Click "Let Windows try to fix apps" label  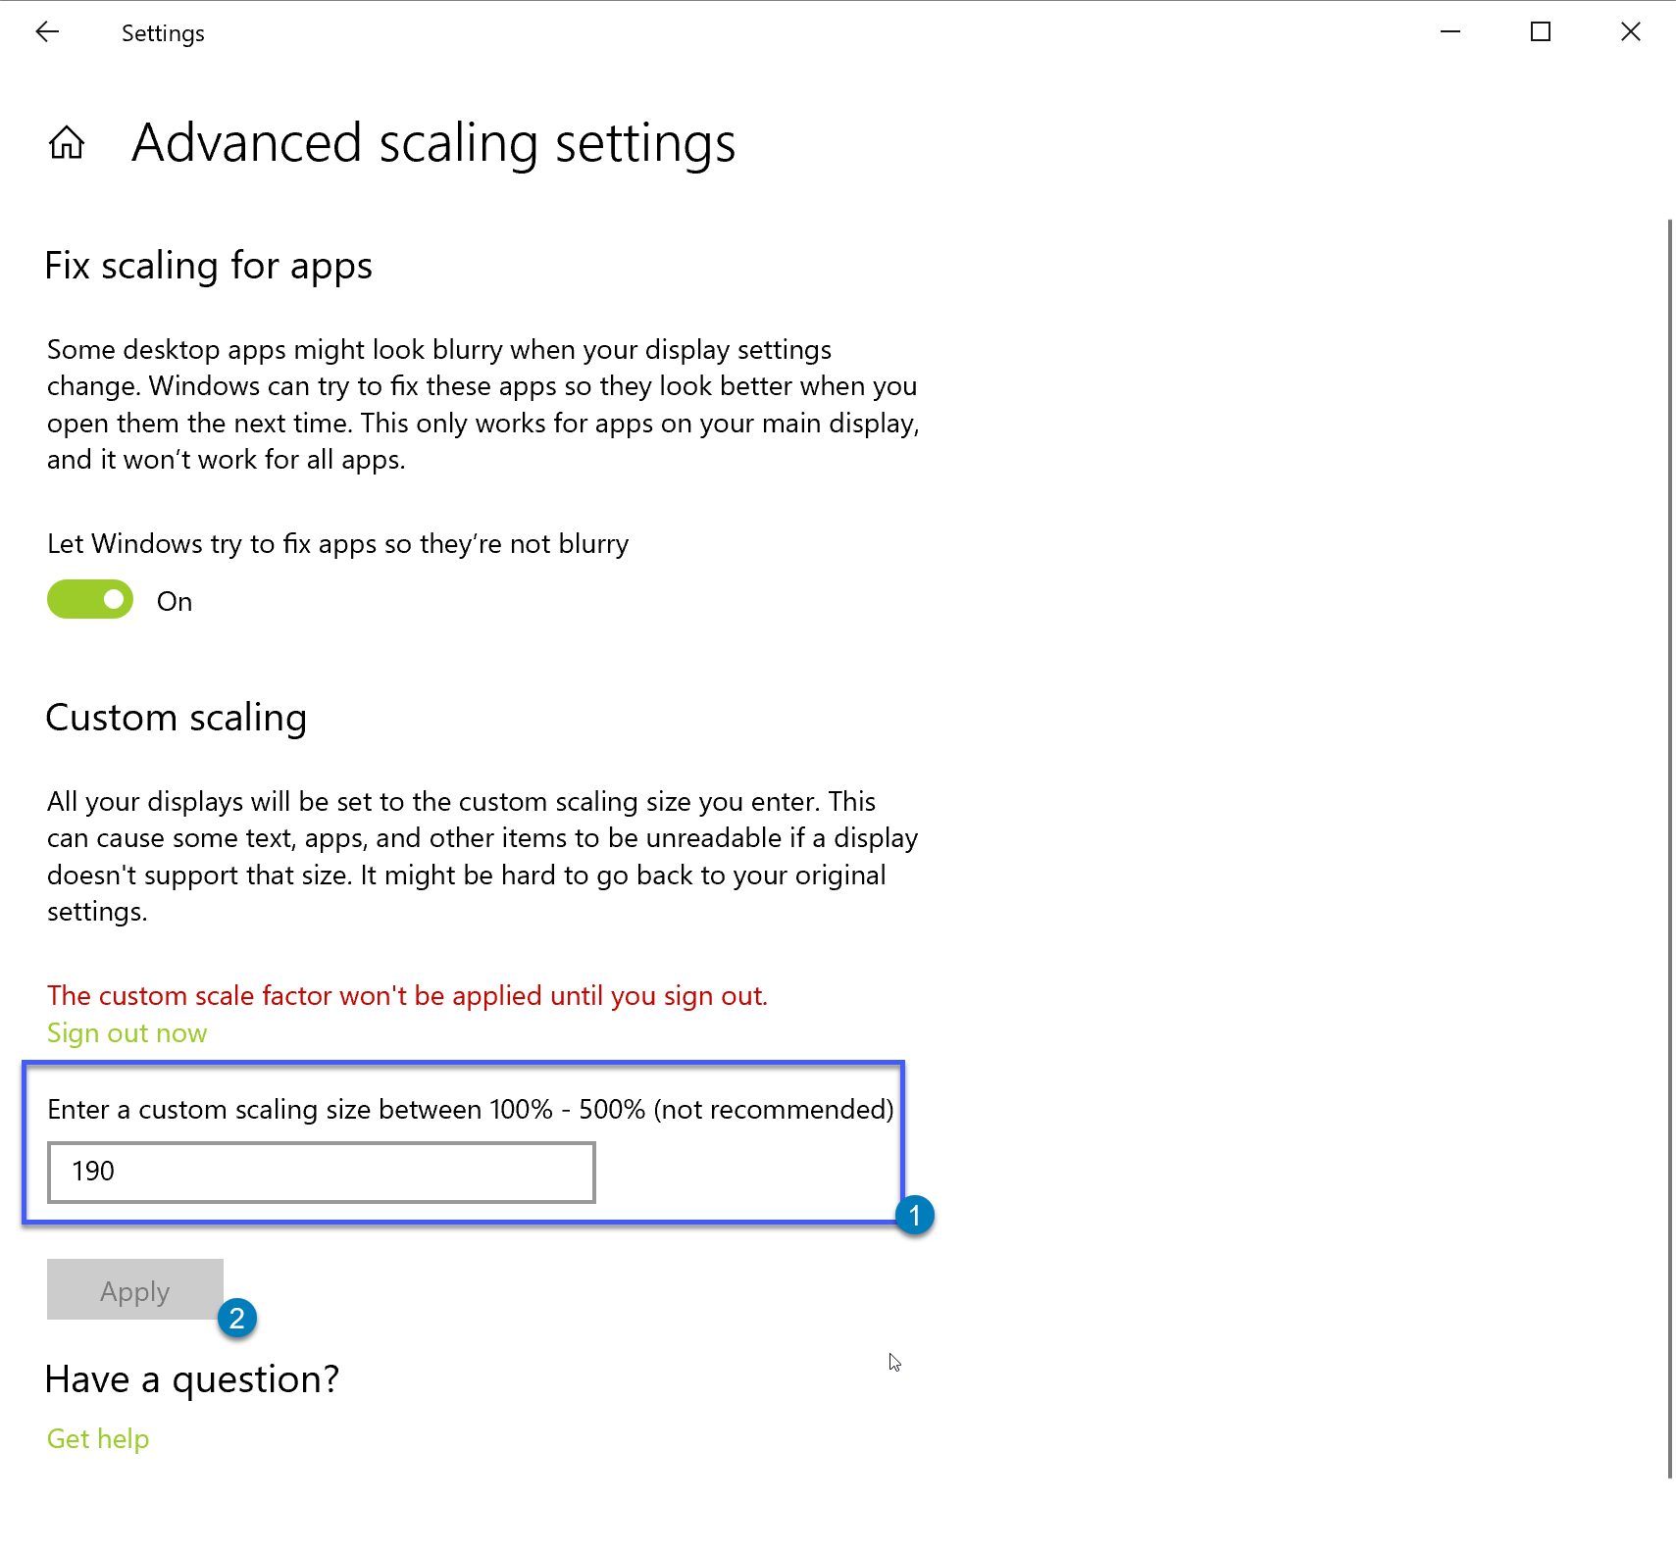pyautogui.click(x=337, y=544)
